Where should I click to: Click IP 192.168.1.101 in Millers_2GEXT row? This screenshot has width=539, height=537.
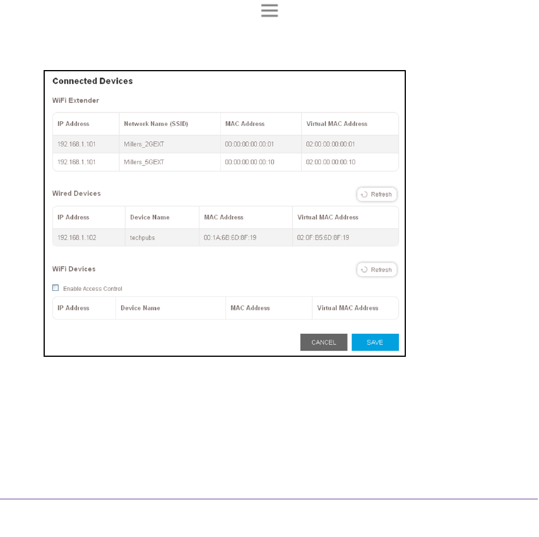pyautogui.click(x=77, y=144)
